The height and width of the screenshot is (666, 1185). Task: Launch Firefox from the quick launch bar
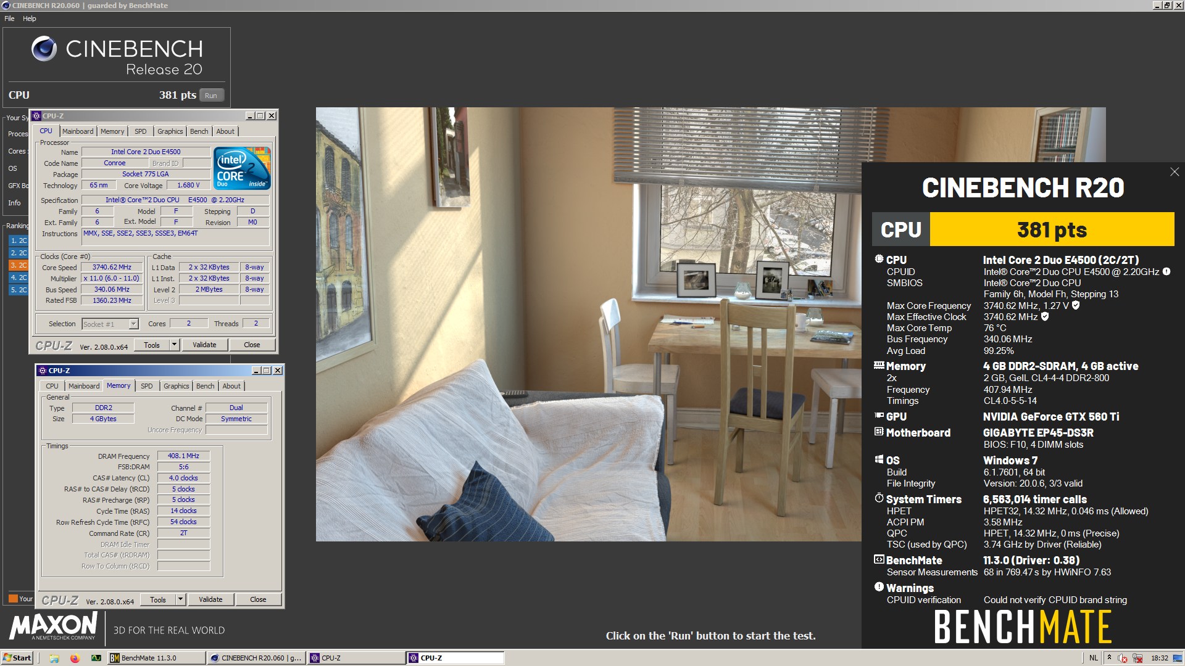(75, 658)
